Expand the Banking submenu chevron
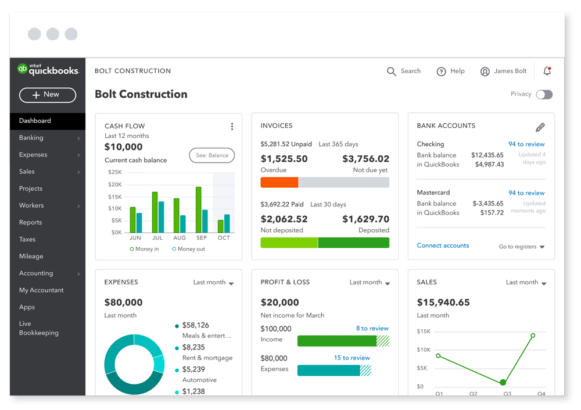This screenshot has width=581, height=410. [78, 138]
